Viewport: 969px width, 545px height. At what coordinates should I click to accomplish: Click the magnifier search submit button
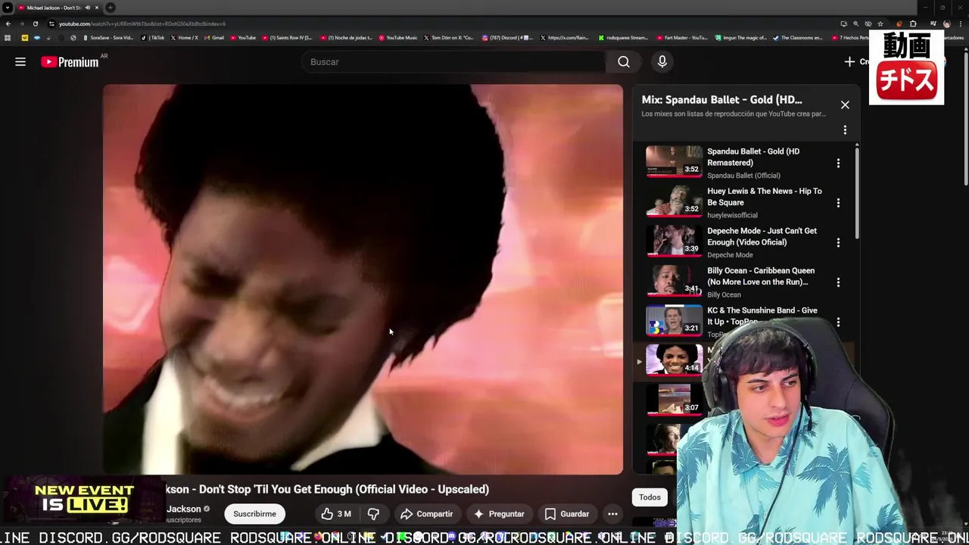tap(623, 62)
